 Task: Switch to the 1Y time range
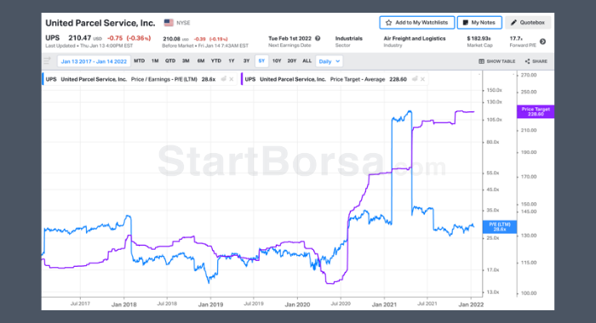[231, 60]
